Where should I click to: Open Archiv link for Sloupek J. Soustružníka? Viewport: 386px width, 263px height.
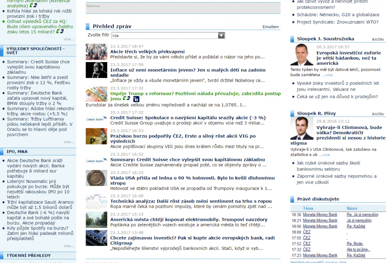coord(377,39)
